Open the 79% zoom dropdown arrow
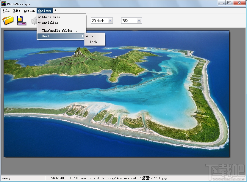Viewport: 247px width, 182px height. 139,21
